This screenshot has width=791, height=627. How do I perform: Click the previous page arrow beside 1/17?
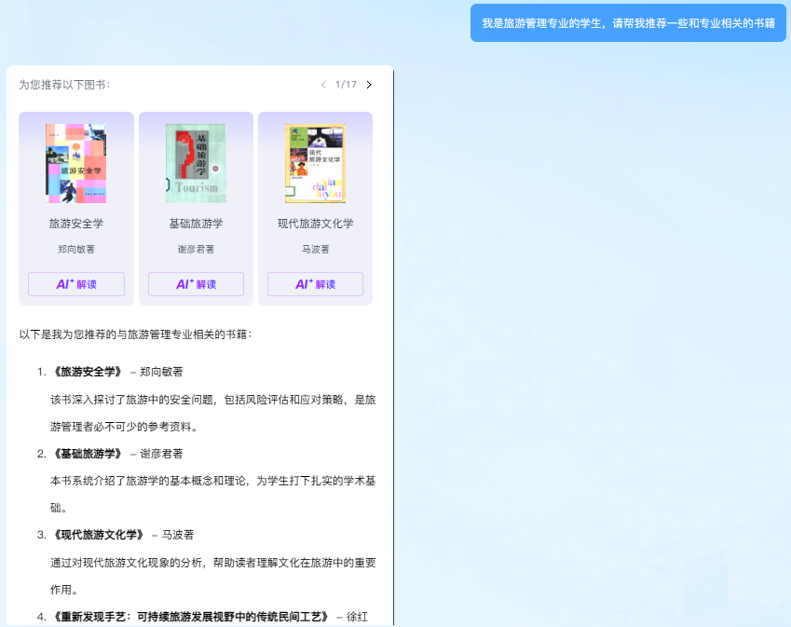click(x=323, y=85)
